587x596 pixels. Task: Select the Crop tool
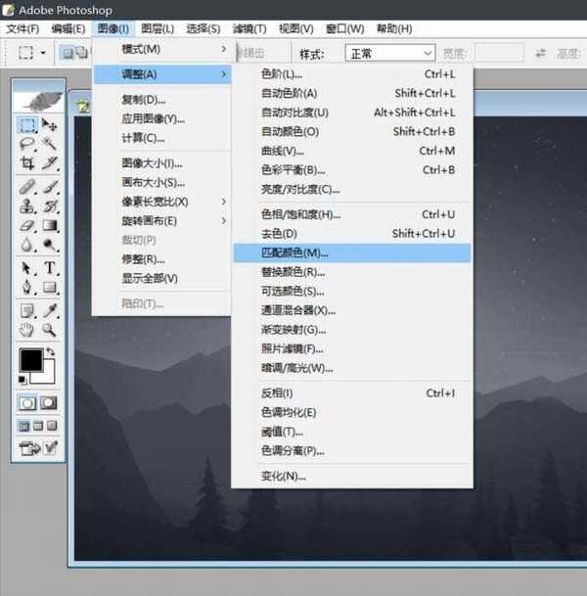(27, 163)
